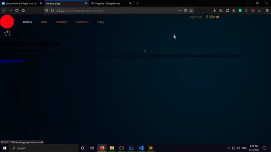This screenshot has height=152, width=271.
Task: Close the Poppins Google Fonts tab
Action: [x=130, y=3]
